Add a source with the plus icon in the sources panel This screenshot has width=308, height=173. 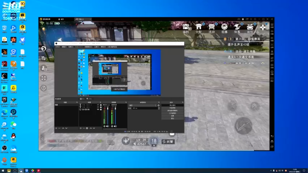tap(81, 128)
